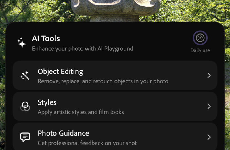Click the Photo Guidance chat bubble icon

click(x=25, y=137)
